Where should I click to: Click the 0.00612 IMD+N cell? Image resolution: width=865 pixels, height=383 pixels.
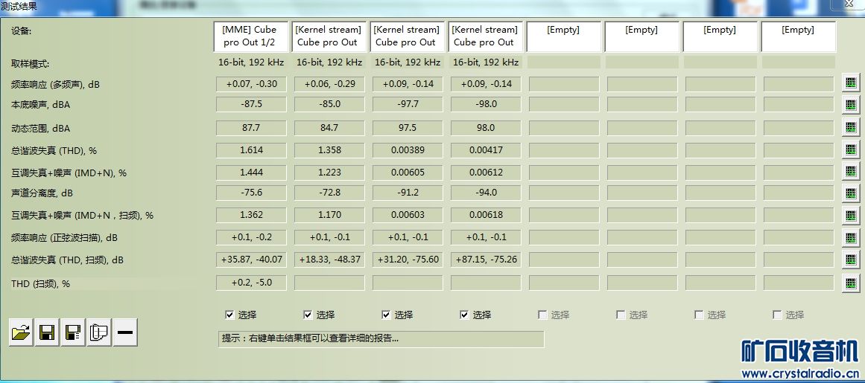click(x=487, y=173)
